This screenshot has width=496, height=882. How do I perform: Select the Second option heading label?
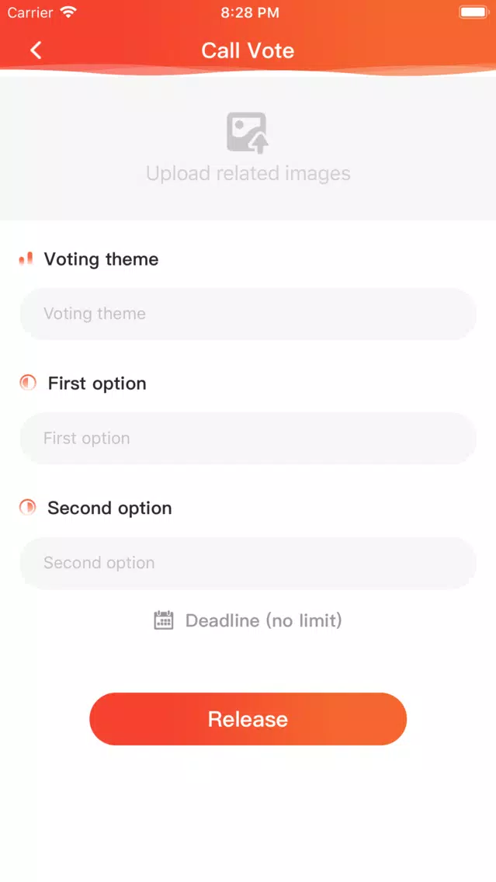(x=109, y=508)
